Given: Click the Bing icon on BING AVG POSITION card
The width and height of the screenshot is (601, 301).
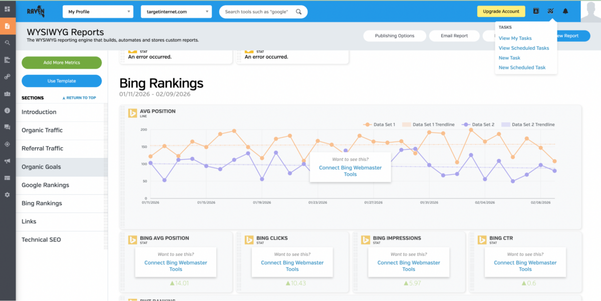Looking at the screenshot, I should (132, 240).
